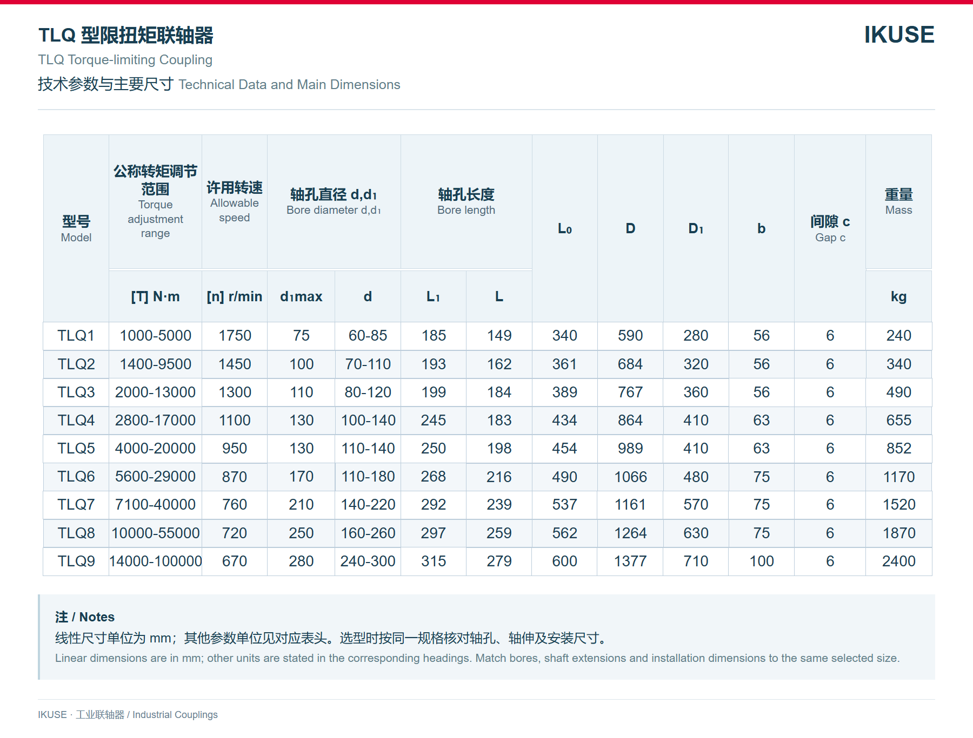Click the Technical Data and Main Dimensions heading
Screen dimensions: 973x738
[289, 85]
